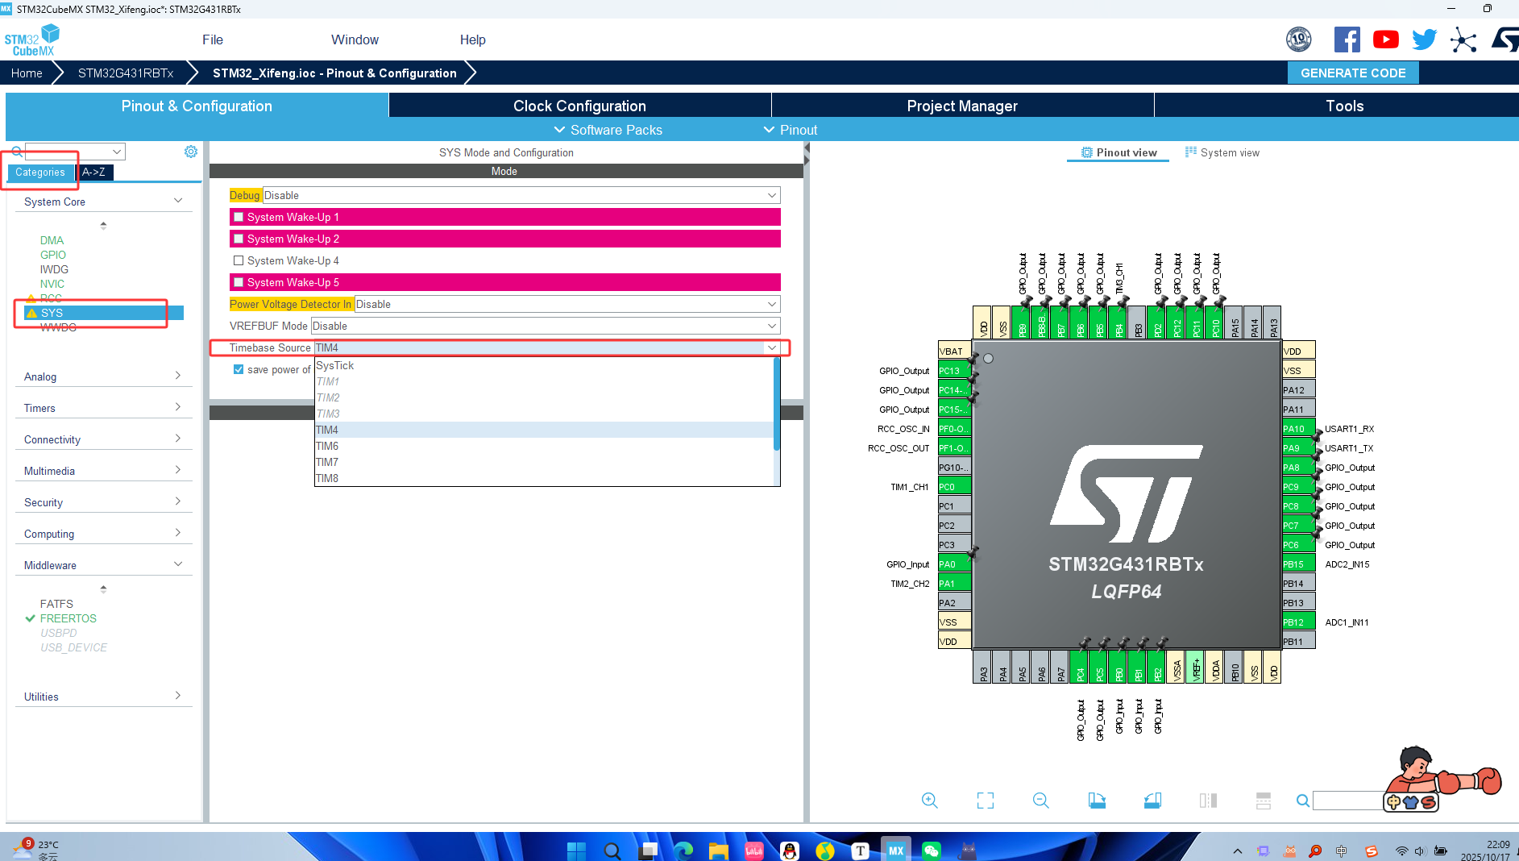Enable System Wake-Up 2 checkbox
Viewport: 1519px width, 861px height.
[x=239, y=239]
